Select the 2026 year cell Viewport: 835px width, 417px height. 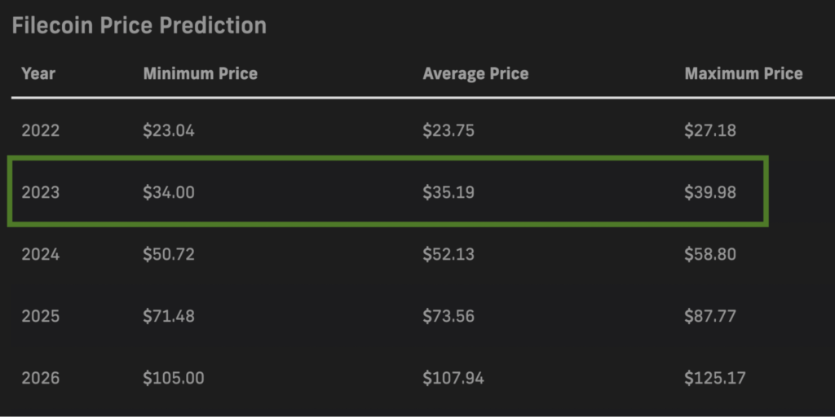(x=41, y=378)
